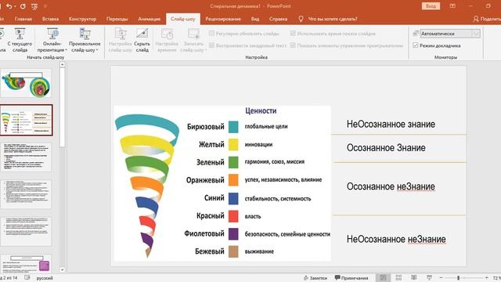Click 'Осознанное неЗнание' text on slide
The width and height of the screenshot is (501, 282).
pyautogui.click(x=391, y=186)
